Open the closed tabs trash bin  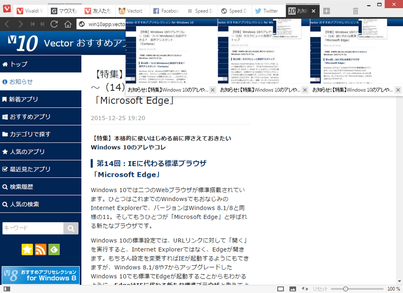(355, 11)
